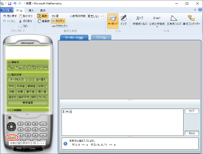Switch input to インク (Ink) mode
203x154 pixels.
point(123,20)
